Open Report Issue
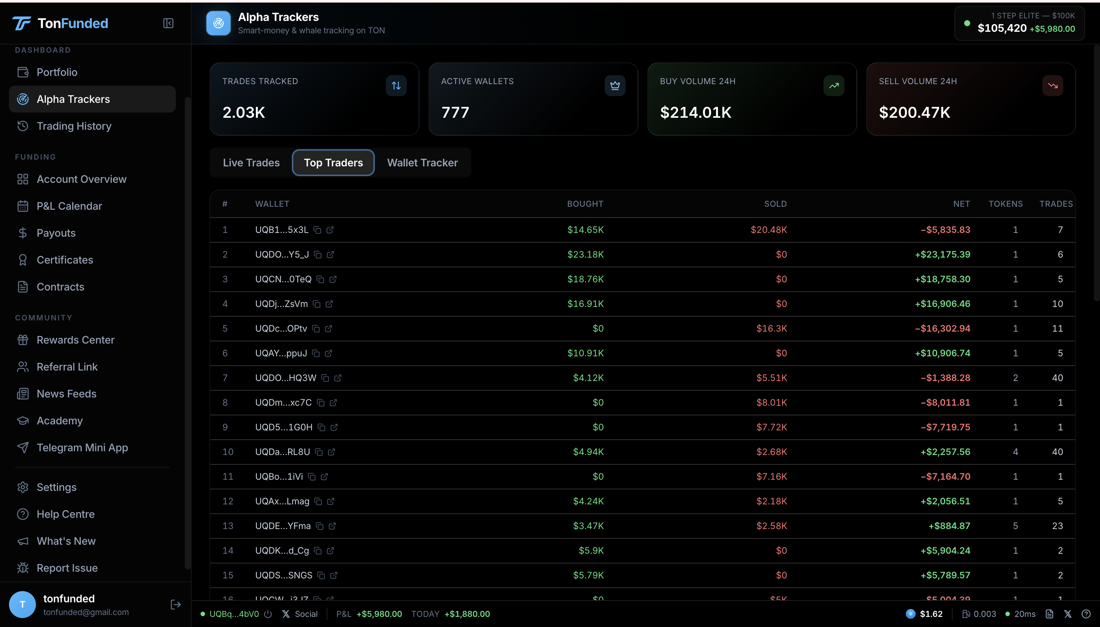 [x=92, y=568]
